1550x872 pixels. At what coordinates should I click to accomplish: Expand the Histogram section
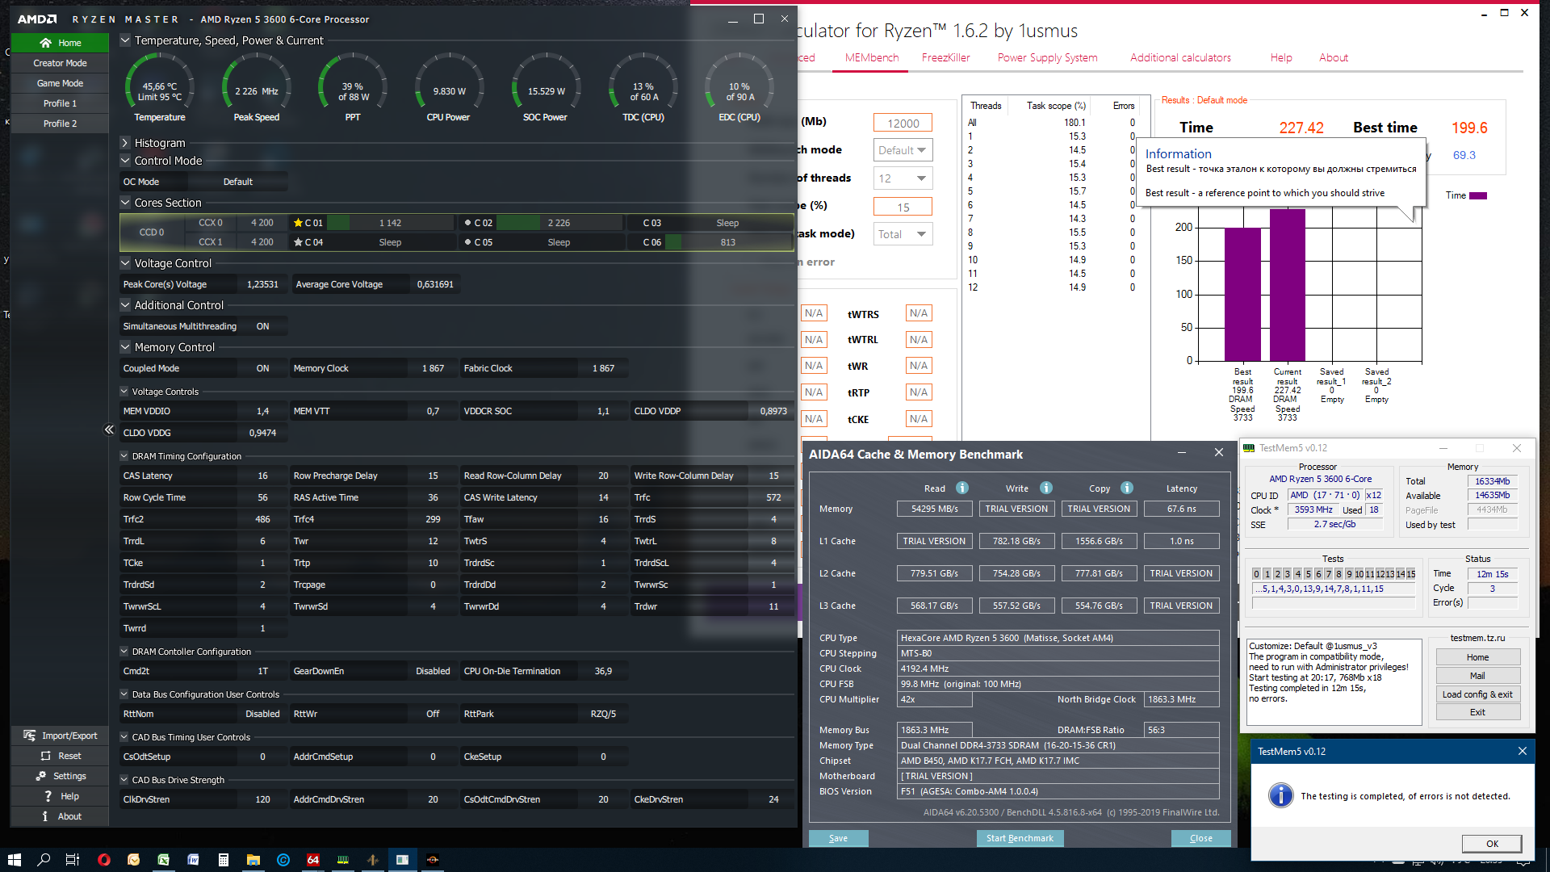coord(125,143)
